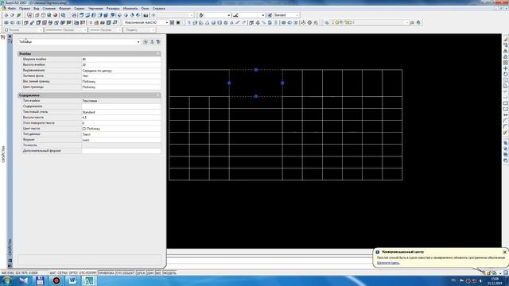This screenshot has width=509, height=286.
Task: Toggle ДИН dynamic input button
Action: point(150,273)
